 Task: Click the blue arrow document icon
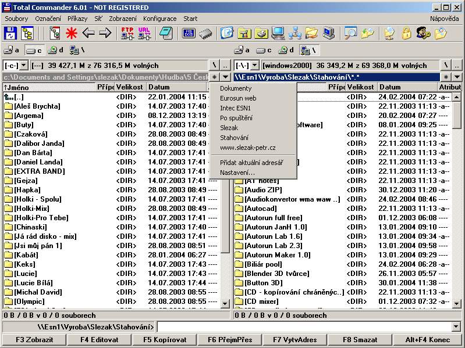(x=227, y=33)
